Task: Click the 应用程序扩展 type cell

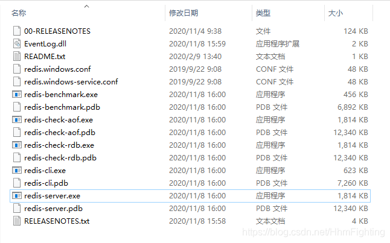Action: (278, 44)
